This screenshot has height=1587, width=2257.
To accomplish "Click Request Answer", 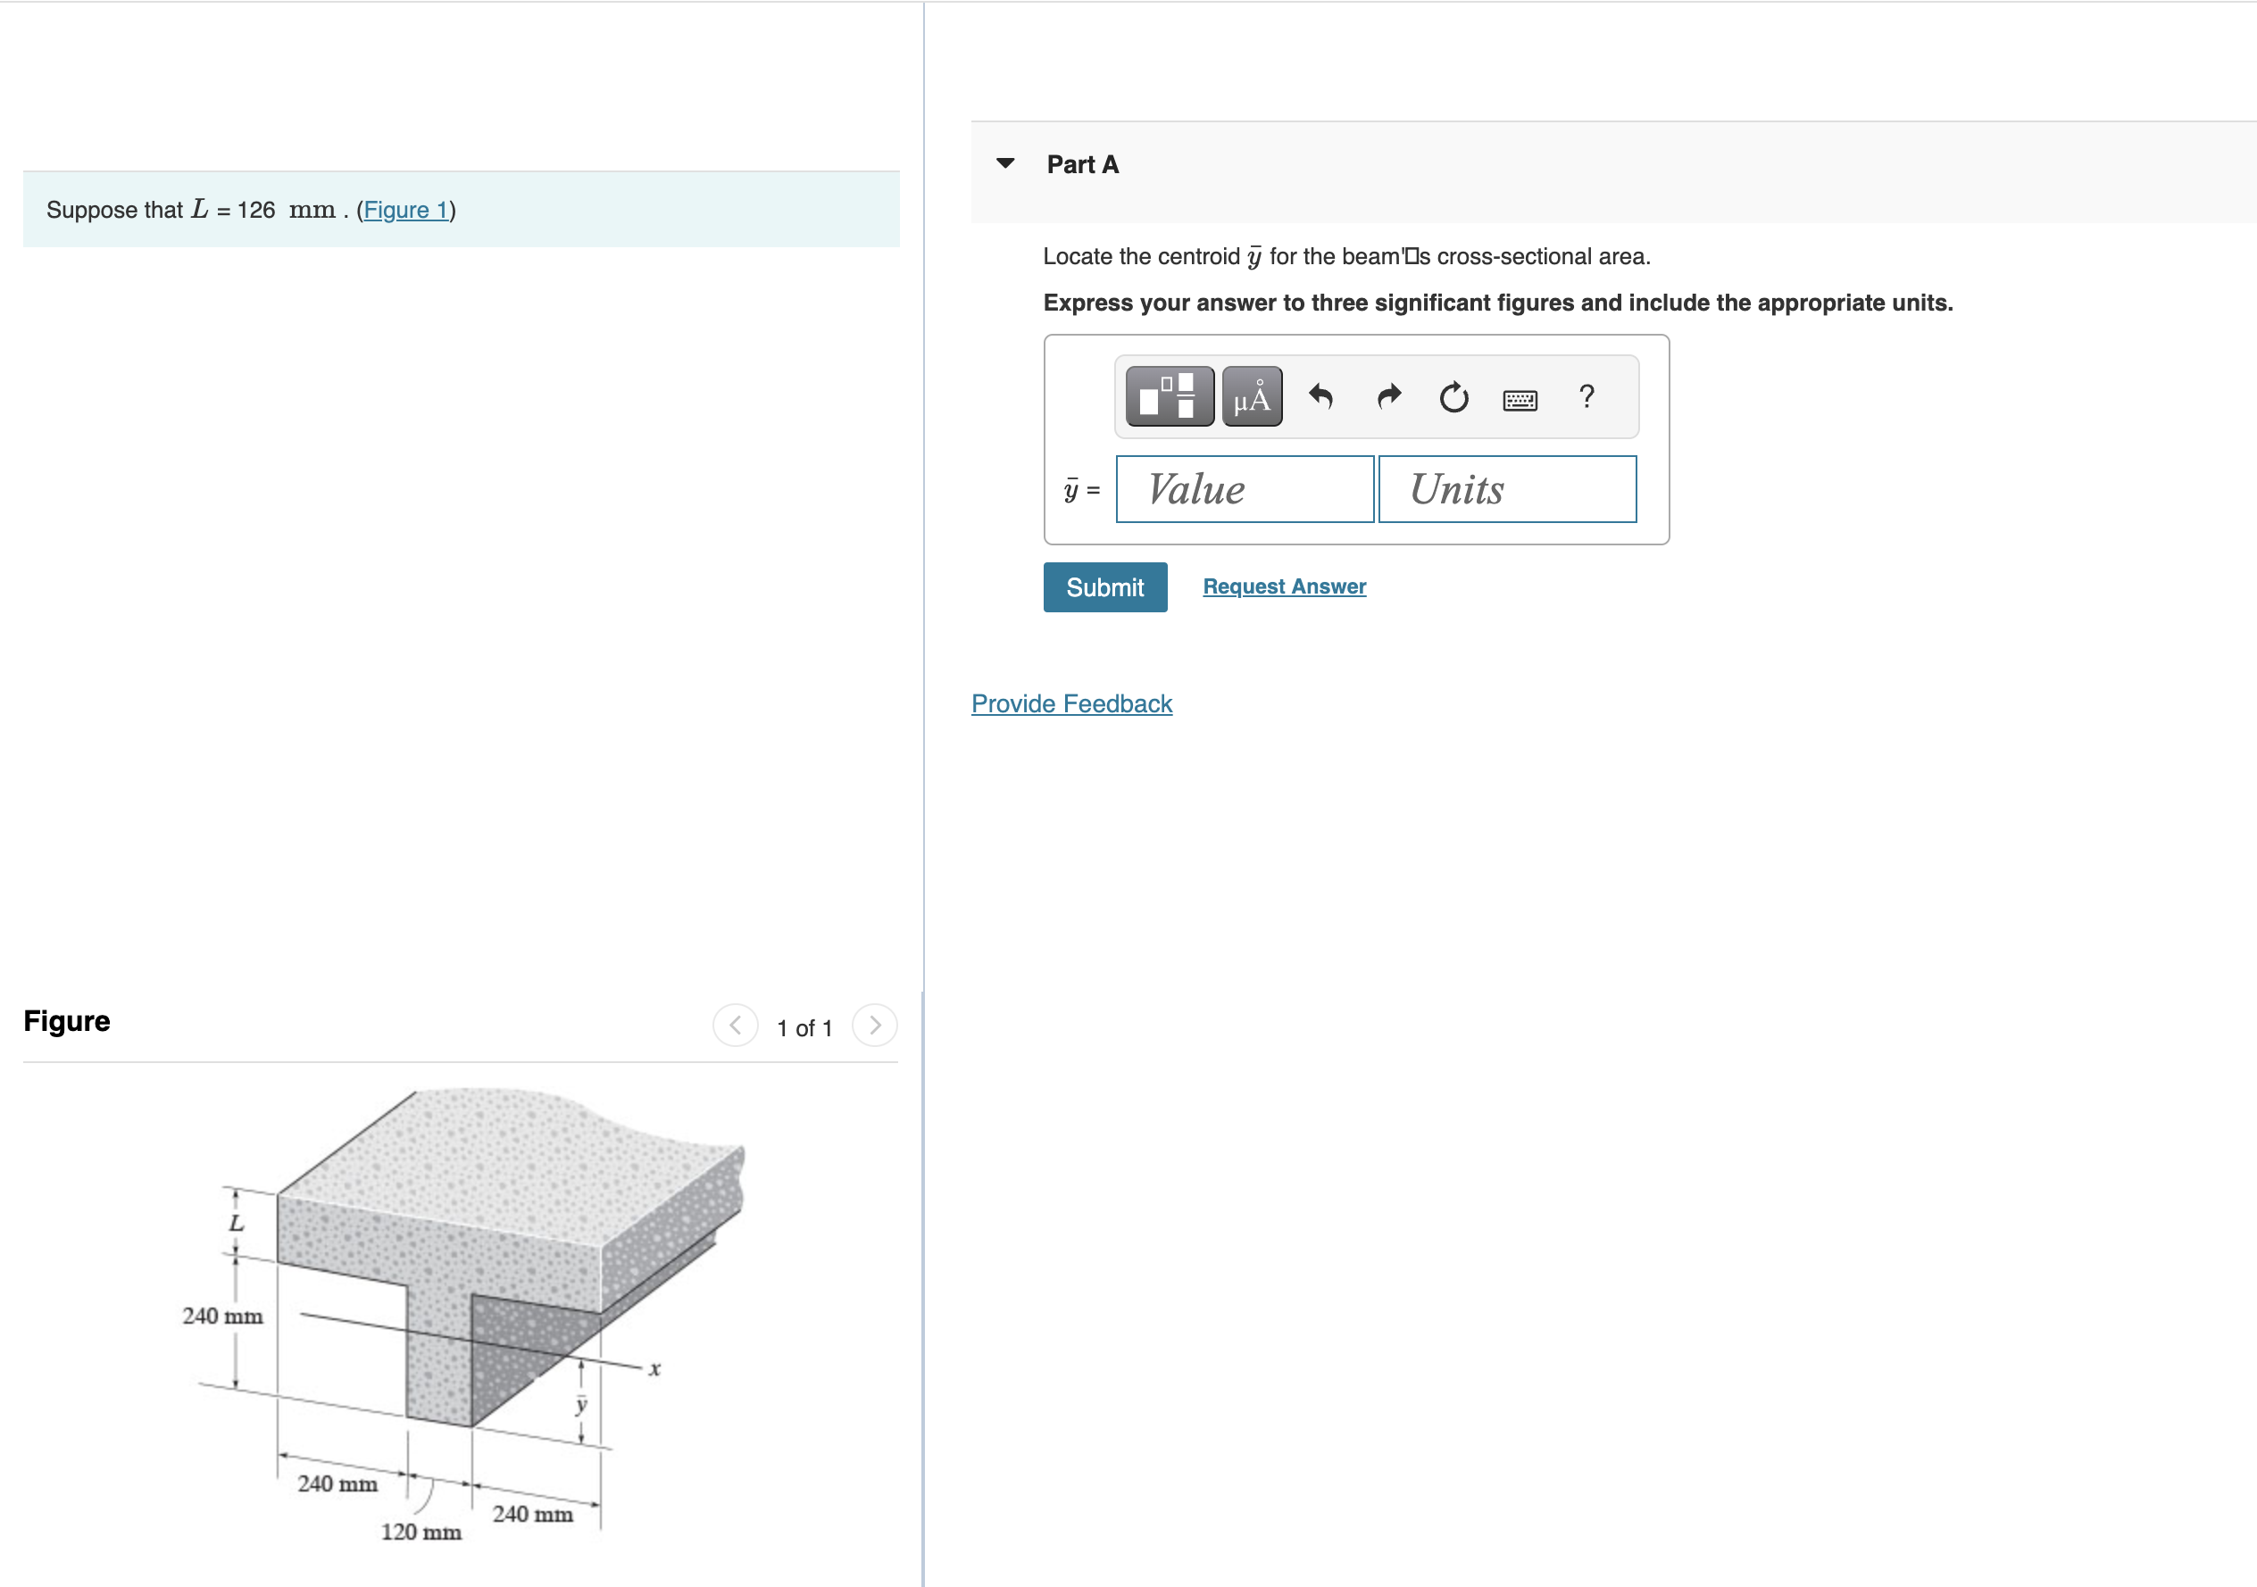I will coord(1283,586).
